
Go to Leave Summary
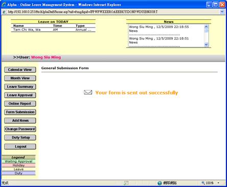pyautogui.click(x=20, y=87)
